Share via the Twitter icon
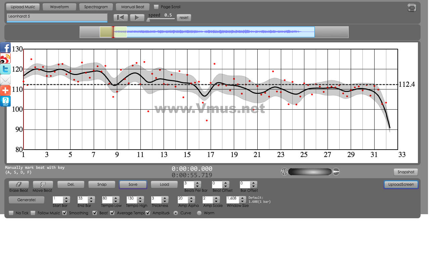 (x=5, y=69)
